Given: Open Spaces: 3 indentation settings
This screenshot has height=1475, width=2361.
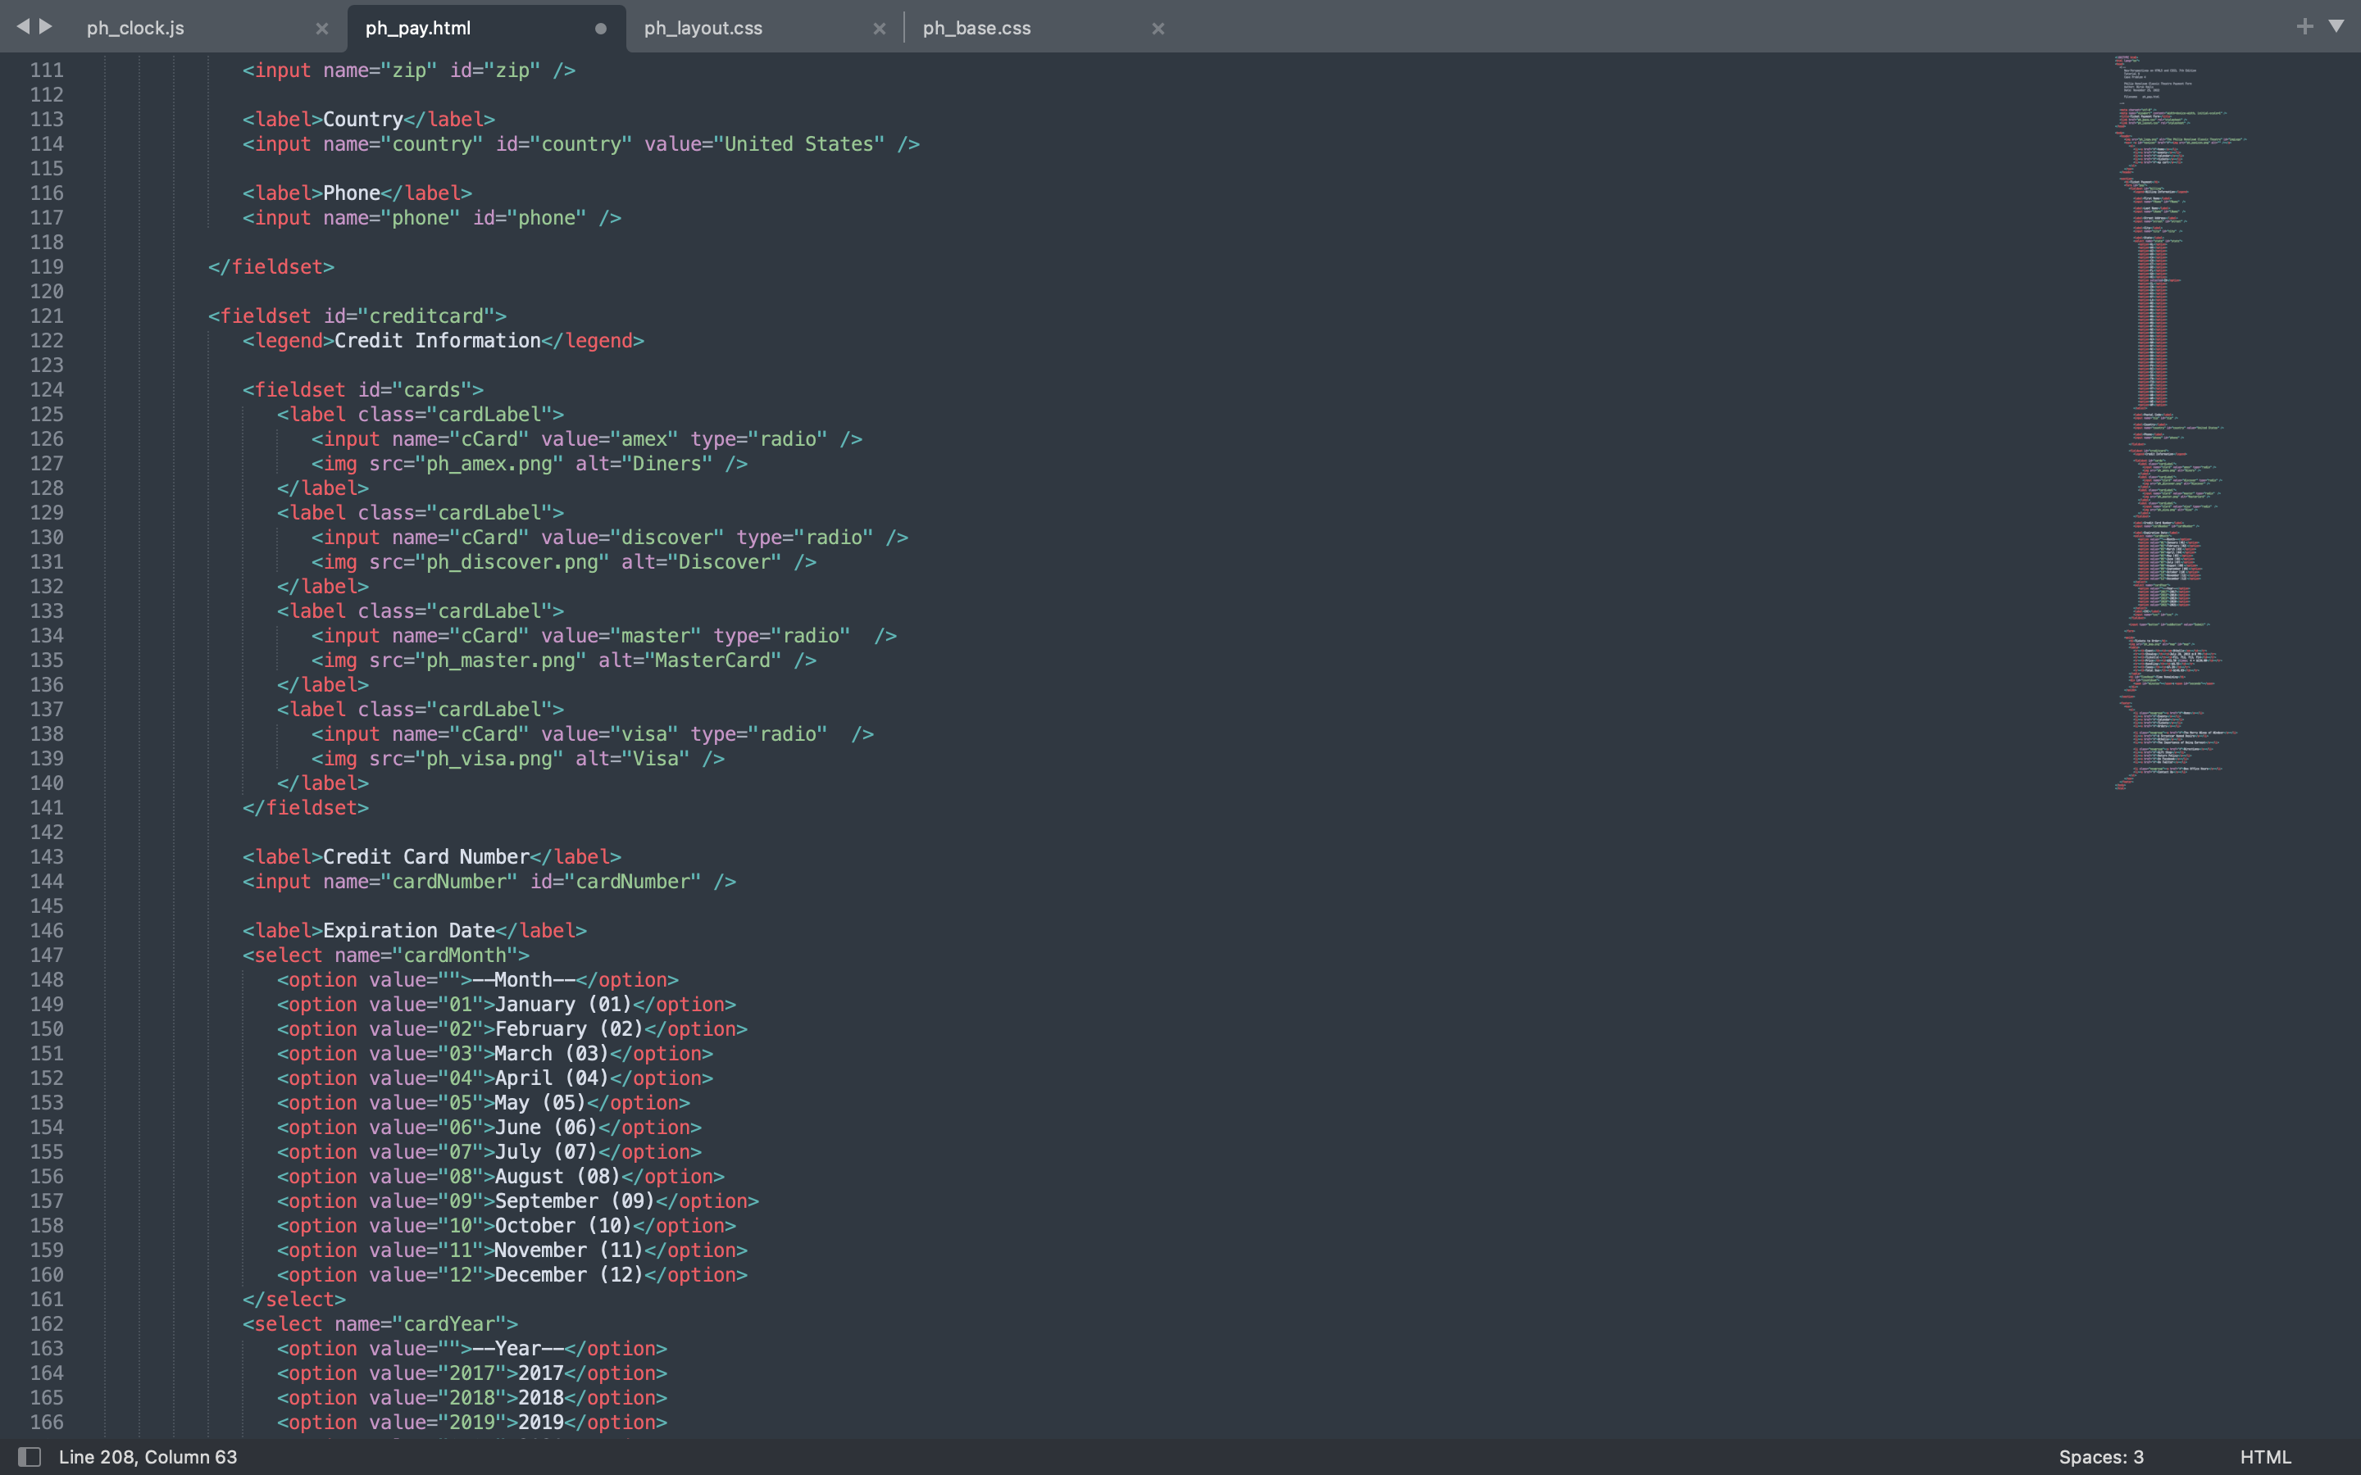Looking at the screenshot, I should (x=2100, y=1456).
